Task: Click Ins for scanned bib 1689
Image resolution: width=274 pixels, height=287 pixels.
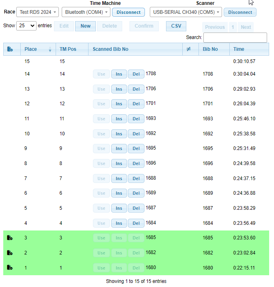Action: pyautogui.click(x=119, y=193)
